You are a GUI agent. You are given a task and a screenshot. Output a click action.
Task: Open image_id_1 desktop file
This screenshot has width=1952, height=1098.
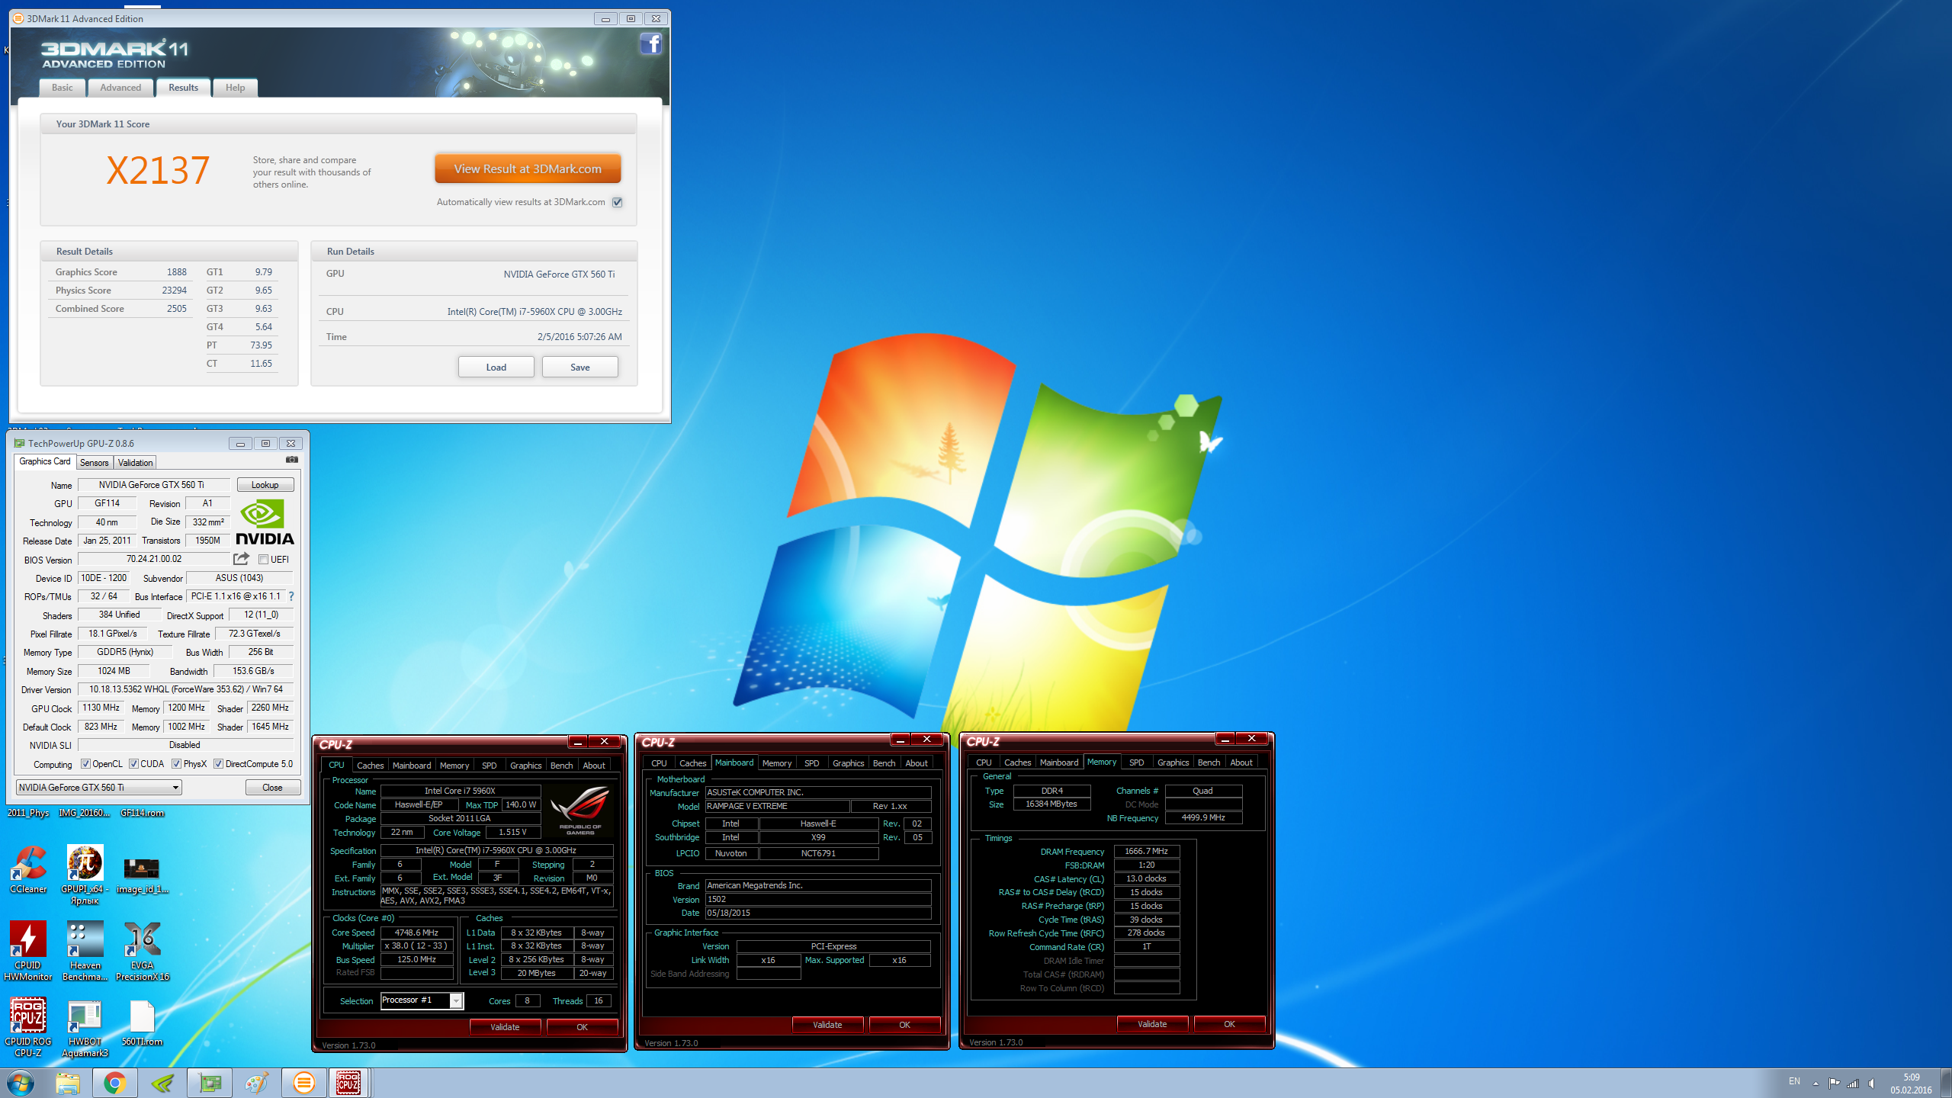coord(142,875)
